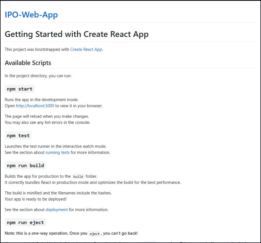The height and width of the screenshot is (243, 261).
Task: Click text 'You may also see any lint errors'
Action: (x=34, y=122)
